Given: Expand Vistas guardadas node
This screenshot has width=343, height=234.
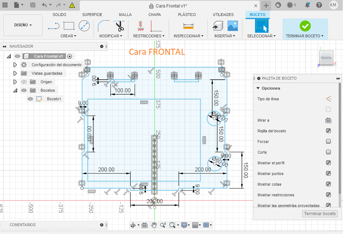Looking at the screenshot, I should pos(15,73).
